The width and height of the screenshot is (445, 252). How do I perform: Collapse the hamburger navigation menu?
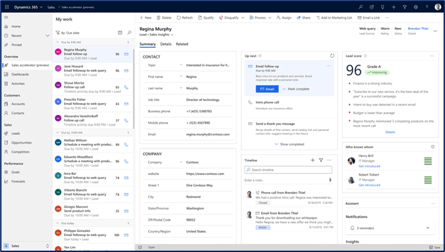click(x=6, y=17)
